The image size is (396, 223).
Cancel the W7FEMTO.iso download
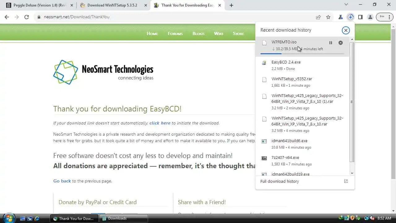tap(340, 43)
